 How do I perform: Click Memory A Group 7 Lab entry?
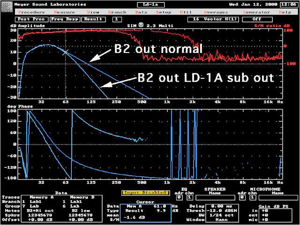(30, 206)
